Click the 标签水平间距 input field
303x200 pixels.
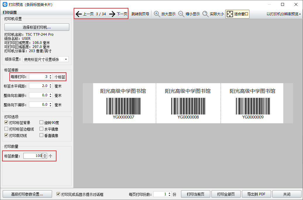click(x=39, y=86)
